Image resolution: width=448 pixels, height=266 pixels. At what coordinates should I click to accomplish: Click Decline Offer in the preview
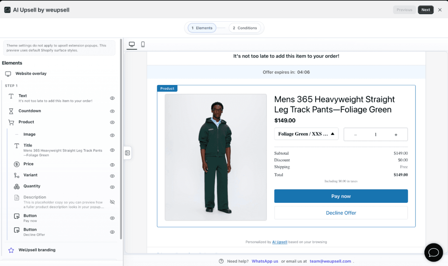[341, 213]
